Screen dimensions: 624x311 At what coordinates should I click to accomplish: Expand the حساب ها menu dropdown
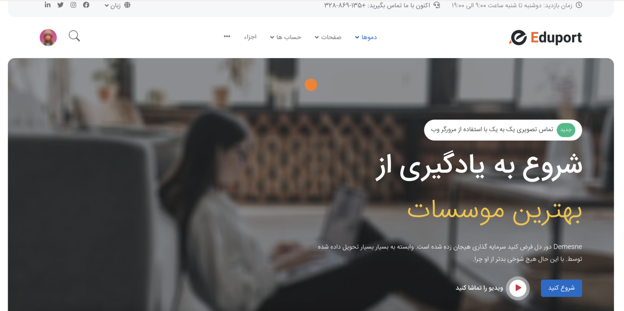[x=285, y=37]
